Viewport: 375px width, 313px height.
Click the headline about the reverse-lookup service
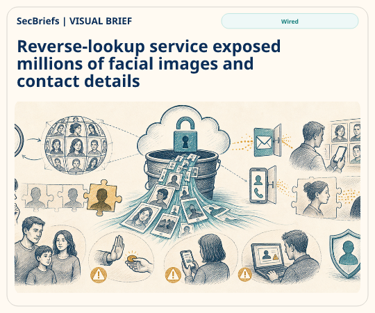pyautogui.click(x=149, y=64)
